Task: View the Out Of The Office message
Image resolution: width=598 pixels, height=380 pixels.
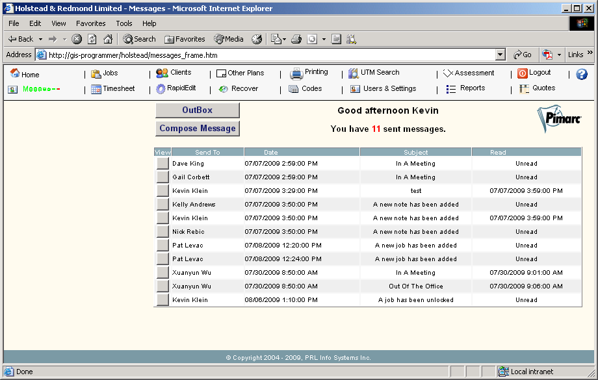Action: coord(162,286)
